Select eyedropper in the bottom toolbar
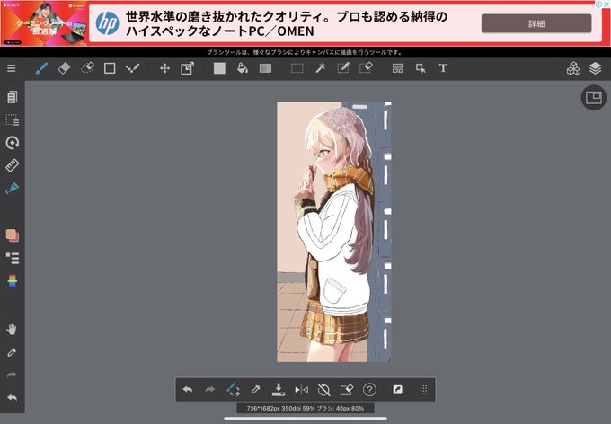This screenshot has height=424, width=611. [255, 389]
